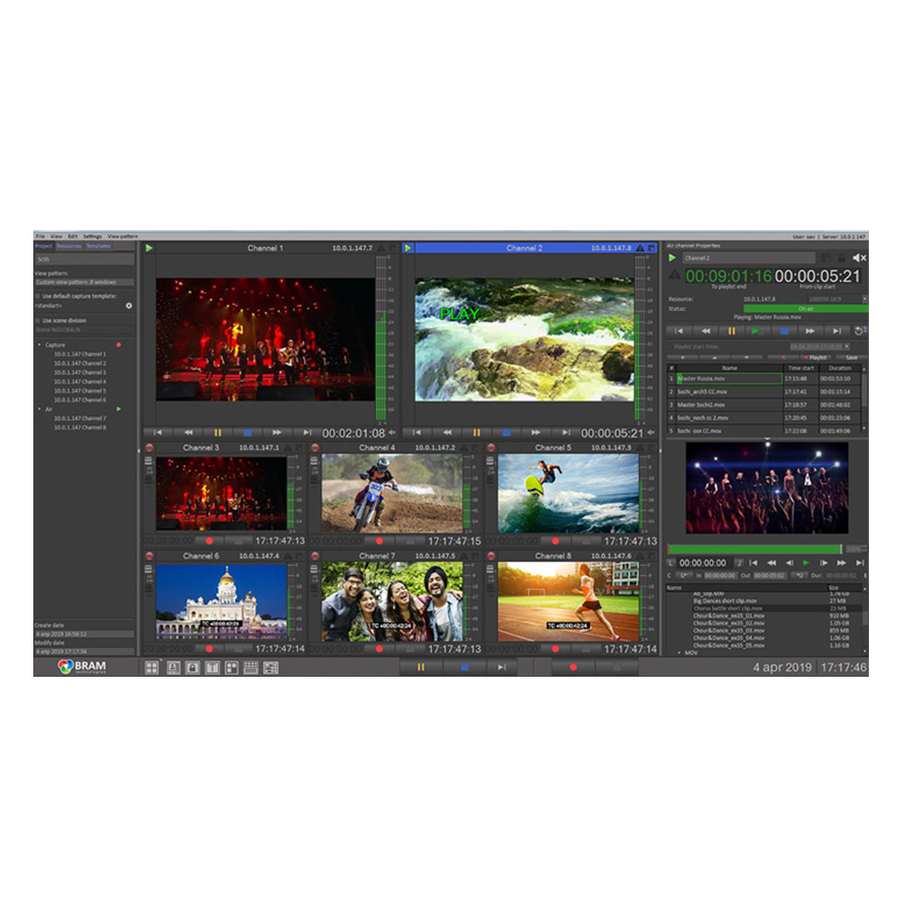Click the lock icon beside Channel 2 field

841,258
